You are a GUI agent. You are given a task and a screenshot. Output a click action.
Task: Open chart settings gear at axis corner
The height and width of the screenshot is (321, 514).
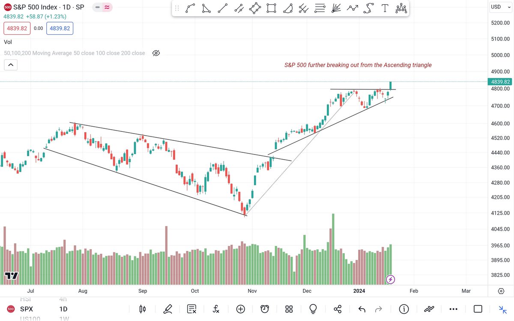(x=501, y=291)
